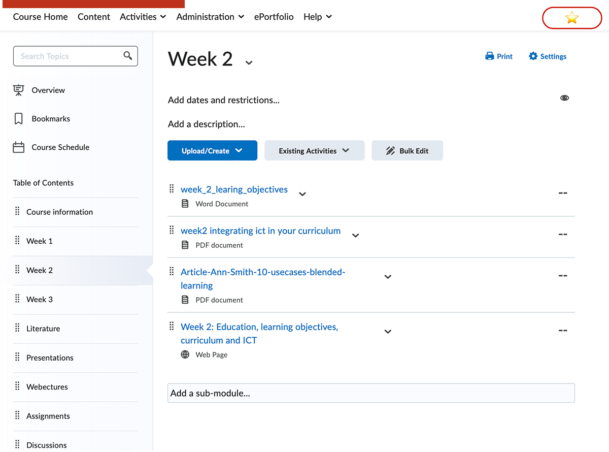Click the Bookmarks ribbon icon

click(x=19, y=119)
